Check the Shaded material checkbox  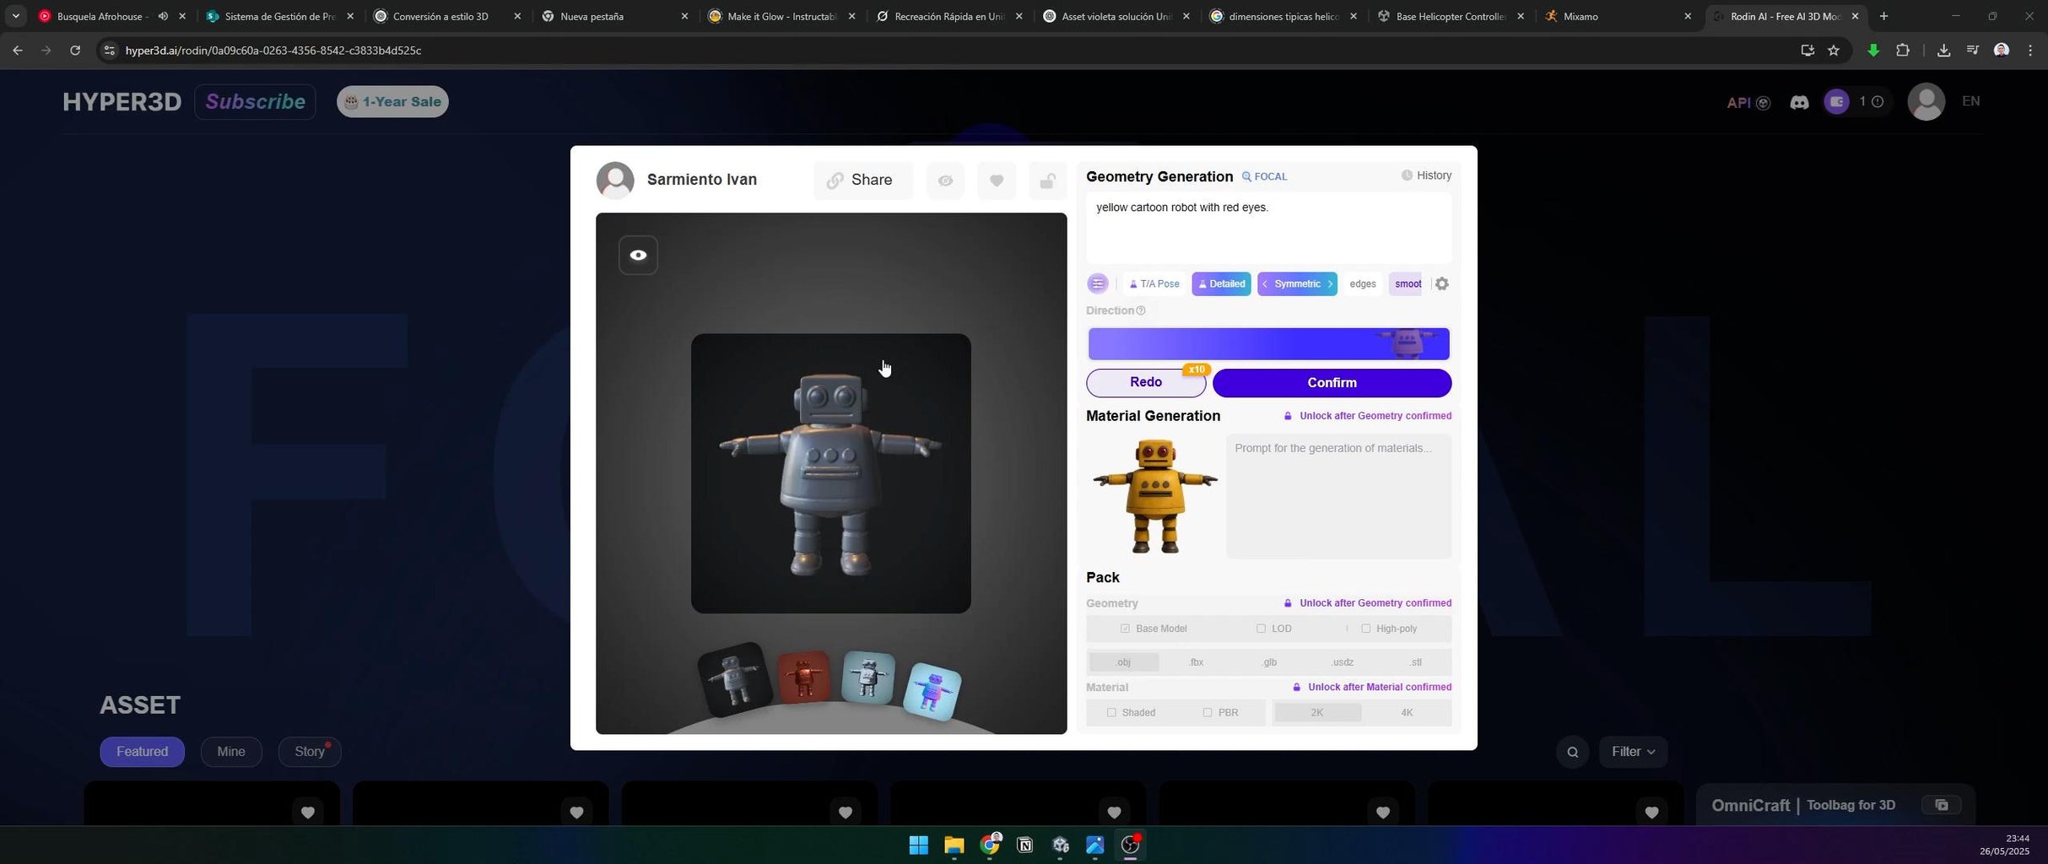1111,713
